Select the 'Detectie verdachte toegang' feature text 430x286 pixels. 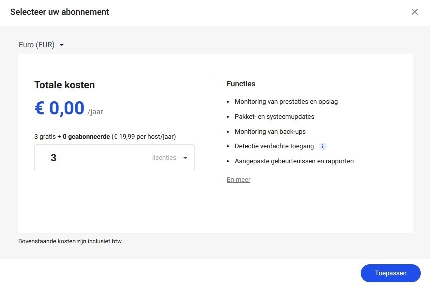(x=274, y=146)
